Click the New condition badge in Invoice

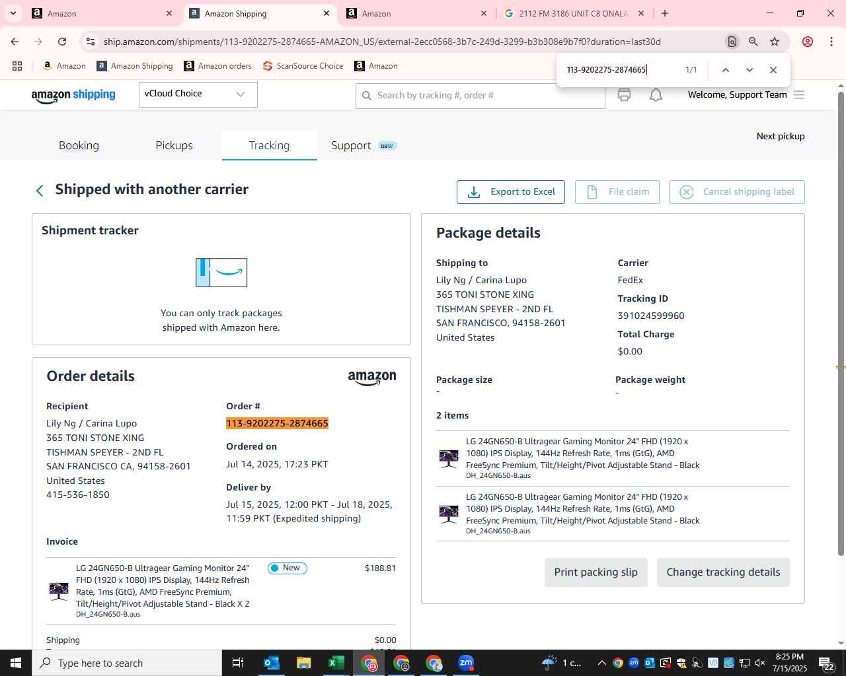point(288,568)
